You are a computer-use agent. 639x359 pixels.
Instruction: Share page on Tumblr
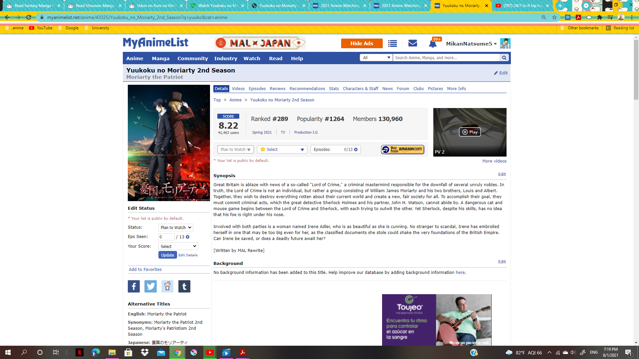pyautogui.click(x=184, y=286)
